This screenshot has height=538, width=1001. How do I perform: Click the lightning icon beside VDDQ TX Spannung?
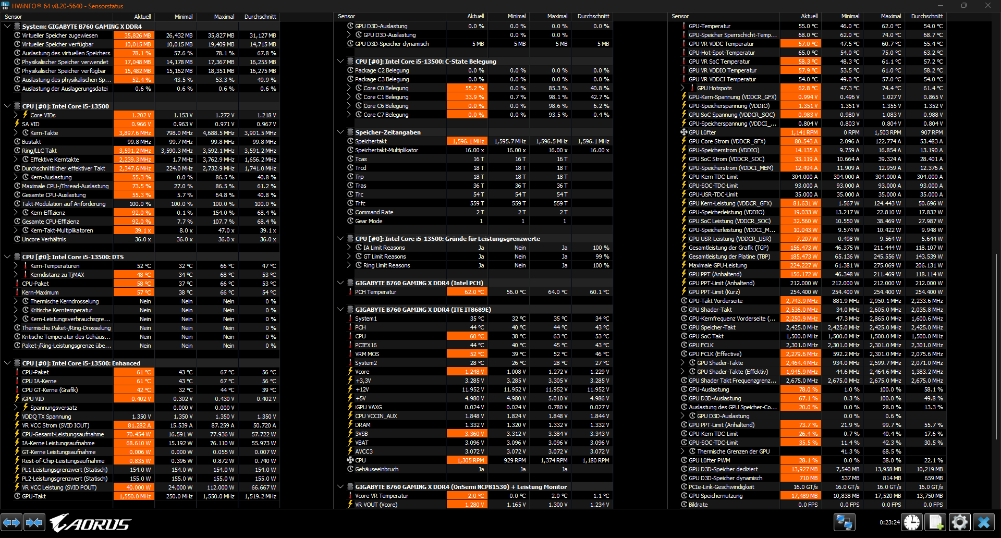click(17, 417)
